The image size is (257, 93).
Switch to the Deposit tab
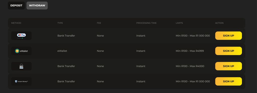coord(16,6)
